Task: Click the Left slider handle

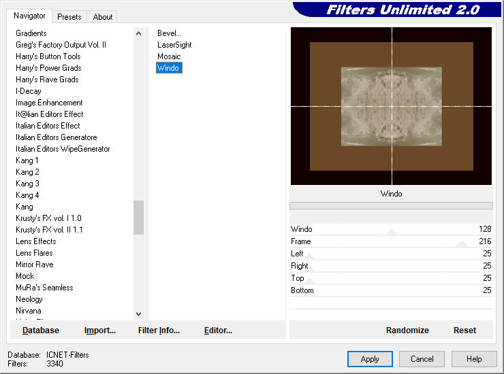Action: [x=309, y=256]
